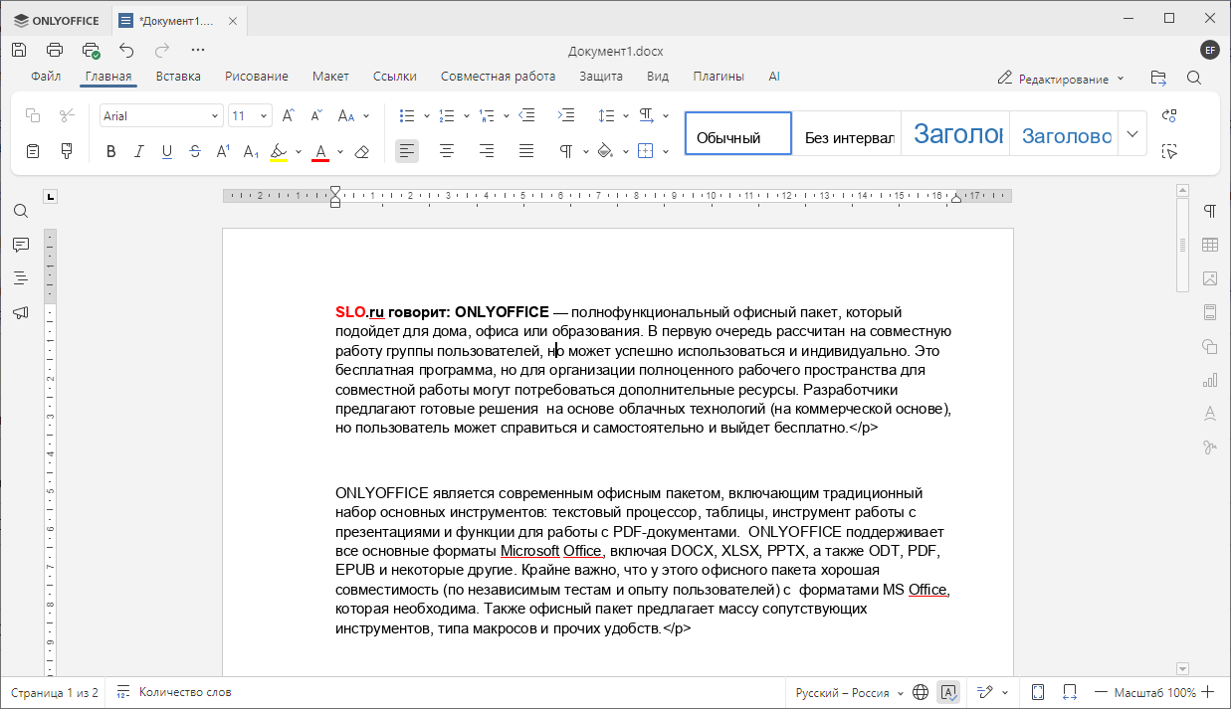Clear formatting with the eraser icon

click(x=362, y=151)
